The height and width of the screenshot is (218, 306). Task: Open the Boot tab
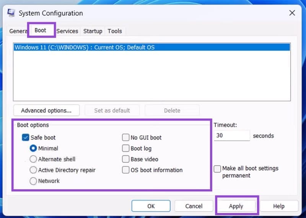pyautogui.click(x=41, y=30)
